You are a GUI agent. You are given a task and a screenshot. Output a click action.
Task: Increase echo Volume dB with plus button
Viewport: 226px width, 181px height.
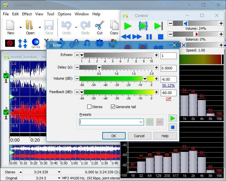click(x=156, y=79)
